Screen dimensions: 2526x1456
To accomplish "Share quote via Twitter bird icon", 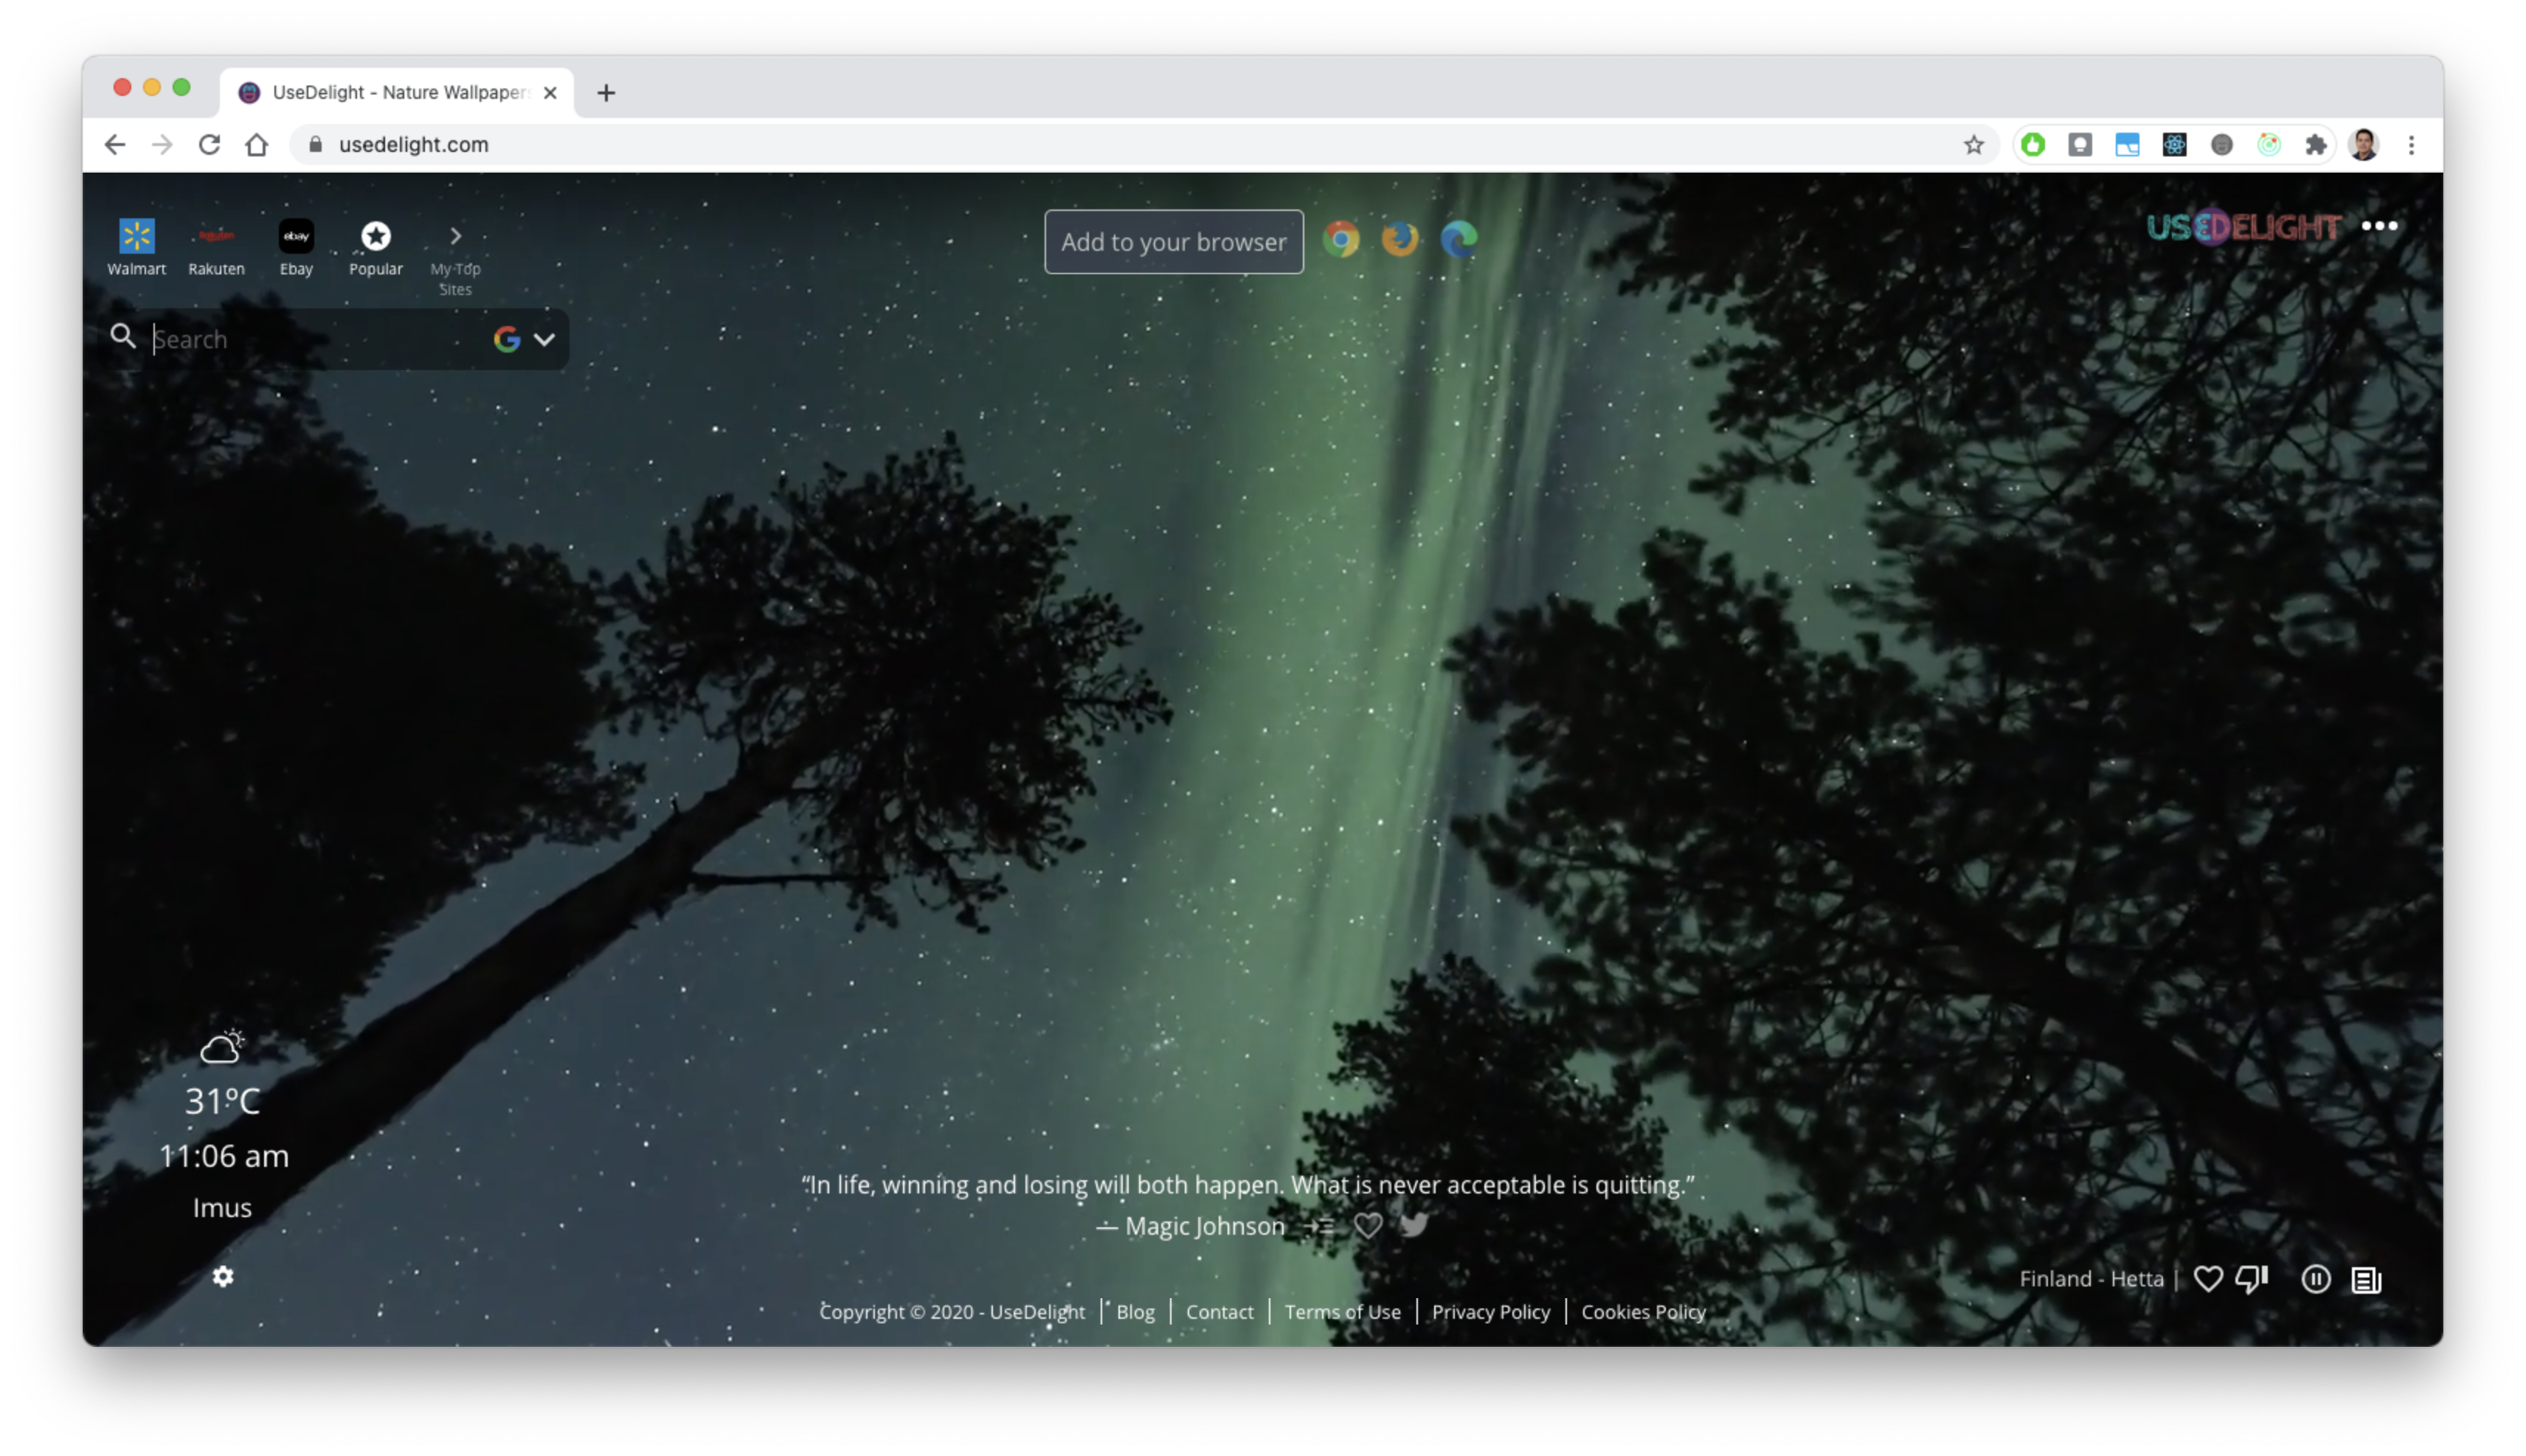I will click(1413, 1225).
